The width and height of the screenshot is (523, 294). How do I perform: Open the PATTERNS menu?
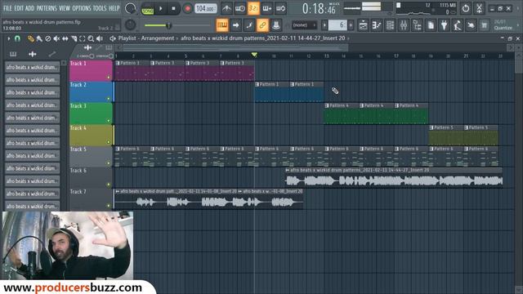click(x=47, y=8)
